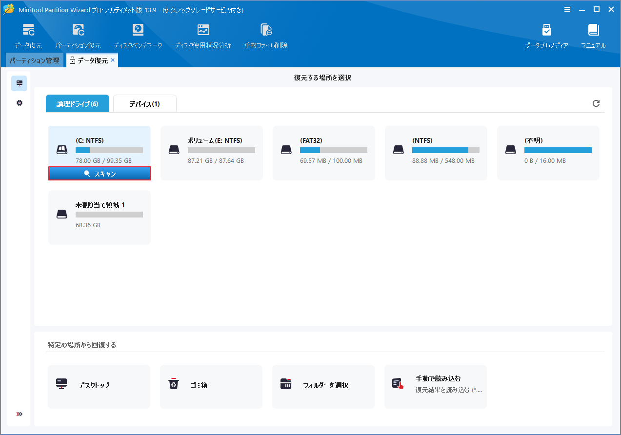
Task: Click the C: NTFS usage bar
Action: point(109,150)
